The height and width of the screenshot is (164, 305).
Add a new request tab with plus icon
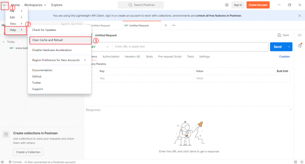click(x=166, y=25)
